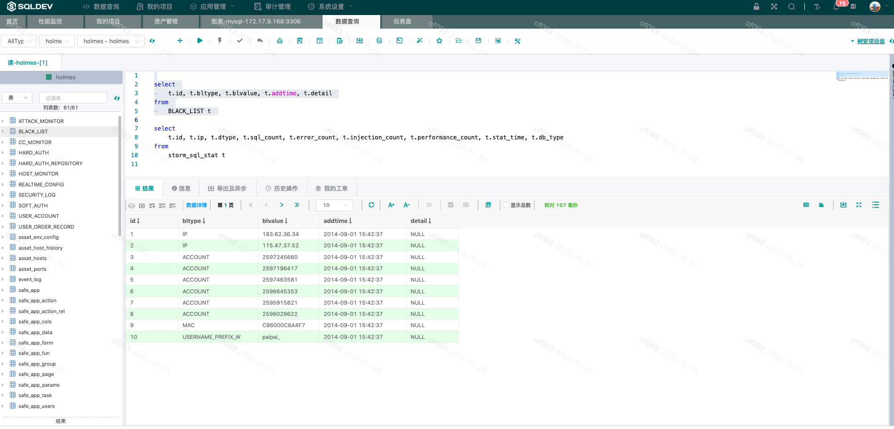Click the lightning bolt execute icon
Screen dimensions: 894x429
click(x=220, y=41)
